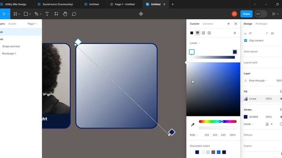
Task: Open Pass through blend mode dropdown
Action: (x=258, y=81)
